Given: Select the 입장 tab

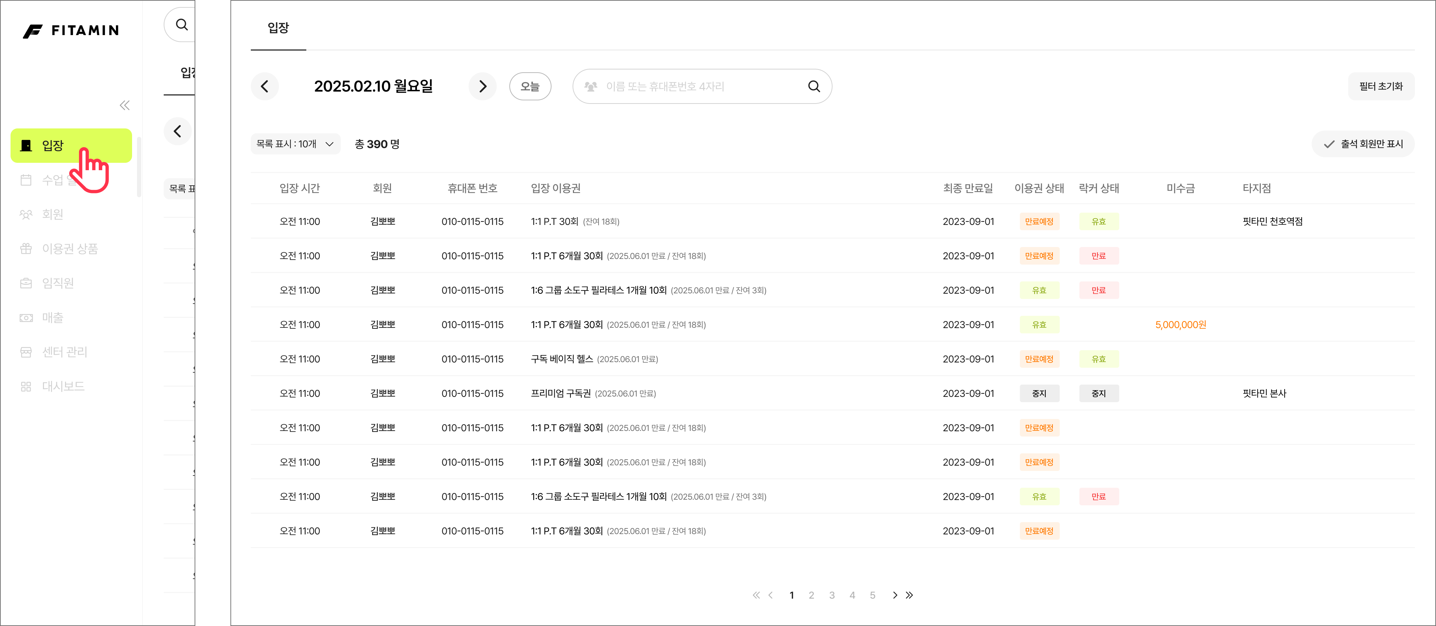Looking at the screenshot, I should [x=278, y=28].
